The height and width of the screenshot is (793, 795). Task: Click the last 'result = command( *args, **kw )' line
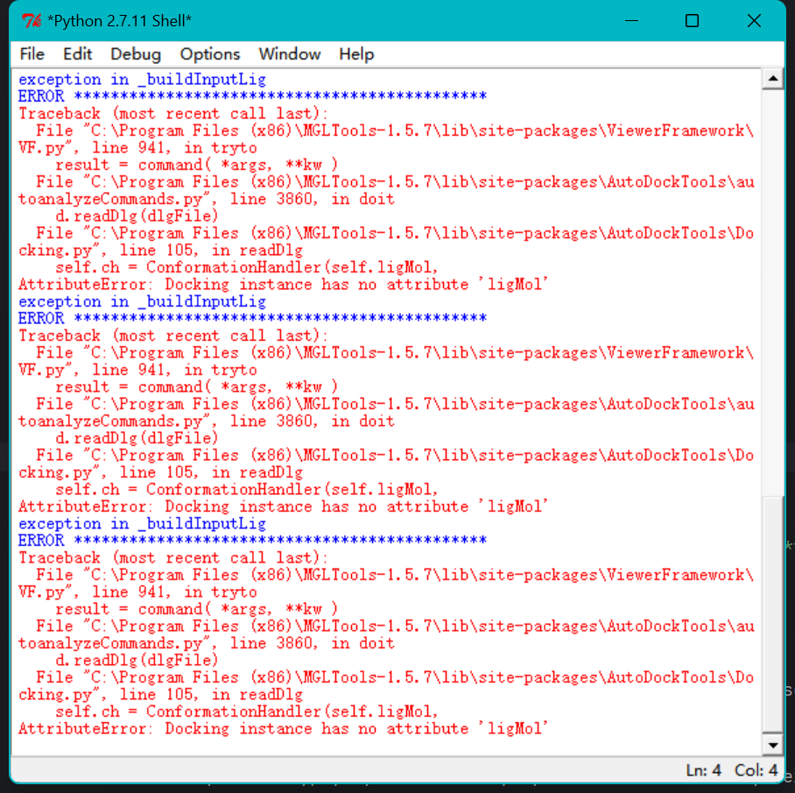point(197,609)
